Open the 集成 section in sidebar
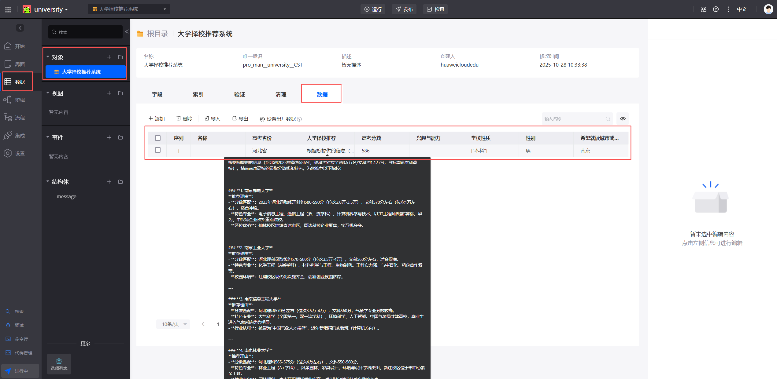 click(15, 135)
